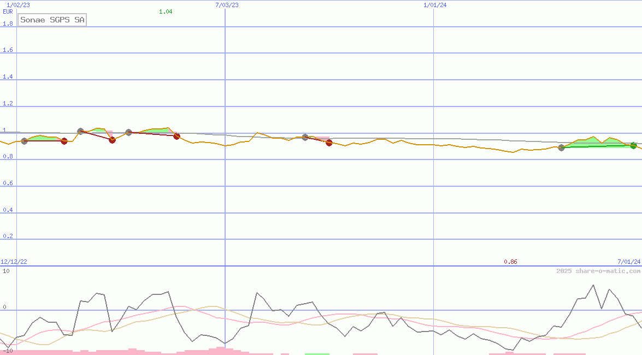
Task: Click the red 0.86 low value label
Action: click(x=510, y=262)
